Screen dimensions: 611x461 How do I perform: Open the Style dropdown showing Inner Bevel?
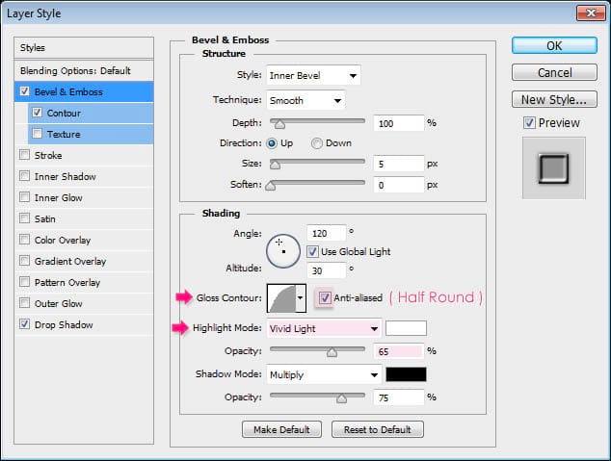(313, 75)
